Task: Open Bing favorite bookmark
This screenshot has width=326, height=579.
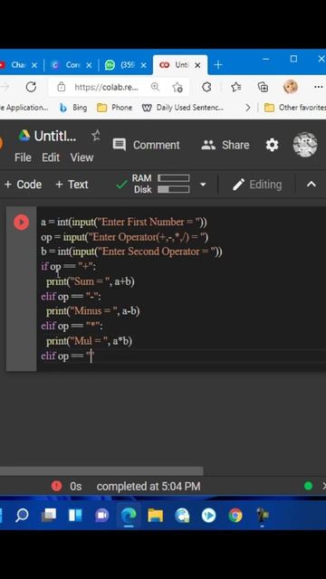Action: 73,108
